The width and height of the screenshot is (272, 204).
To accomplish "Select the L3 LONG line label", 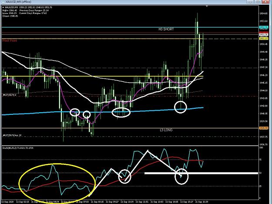I will point(166,130).
